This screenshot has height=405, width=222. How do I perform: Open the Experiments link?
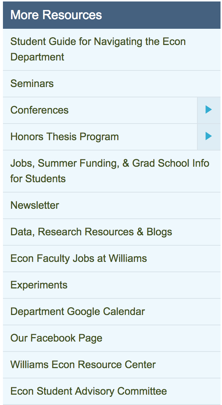(x=112, y=285)
